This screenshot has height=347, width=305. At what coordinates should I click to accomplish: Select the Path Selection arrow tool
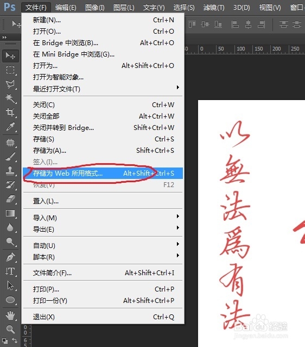tap(10, 286)
